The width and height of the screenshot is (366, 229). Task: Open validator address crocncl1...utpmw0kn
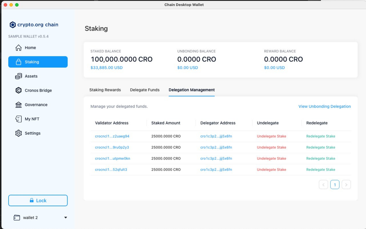pyautogui.click(x=113, y=158)
